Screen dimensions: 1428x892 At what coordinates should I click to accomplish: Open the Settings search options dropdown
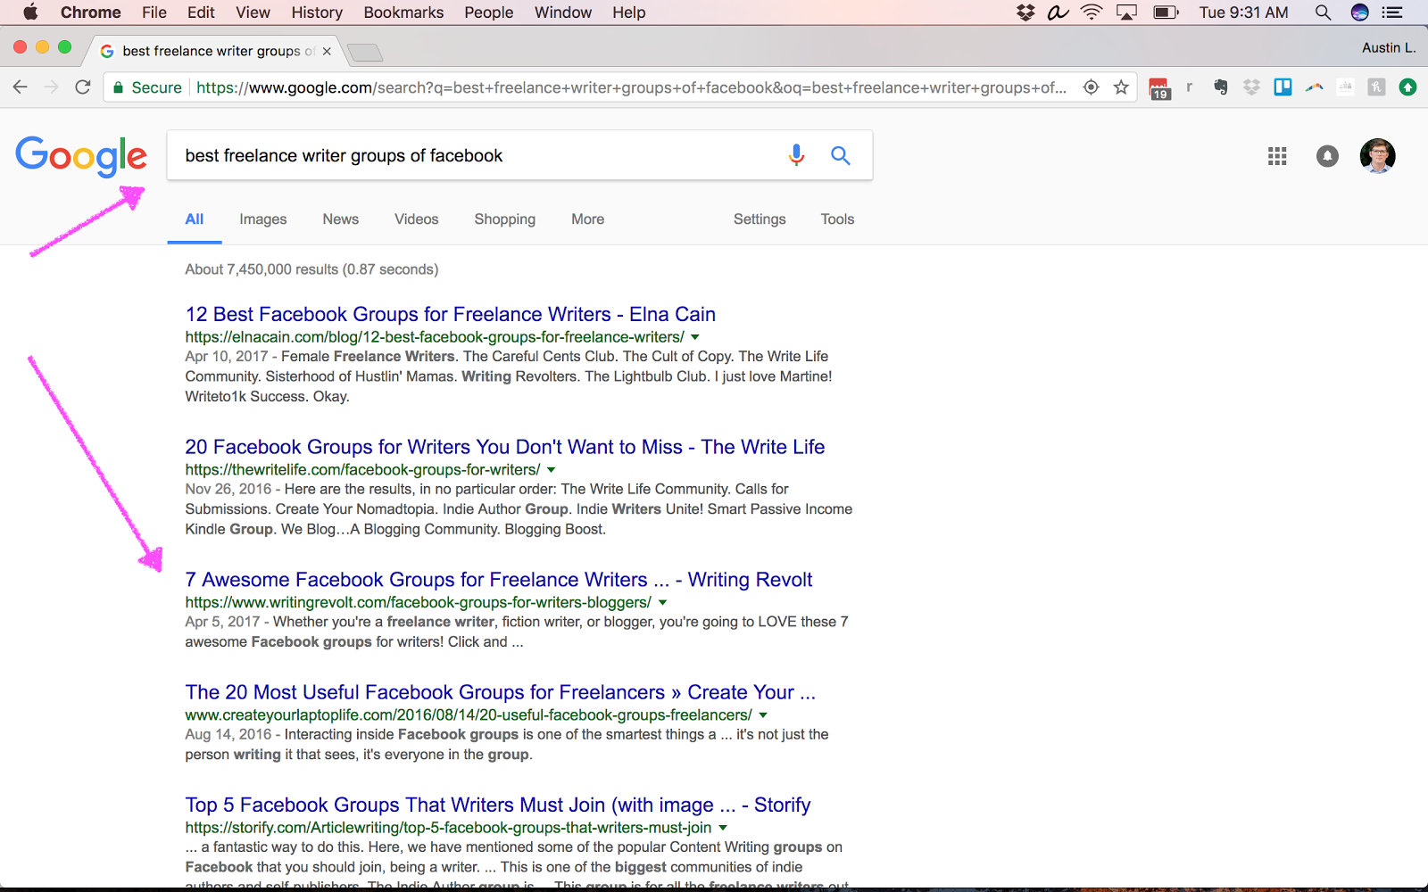click(760, 219)
